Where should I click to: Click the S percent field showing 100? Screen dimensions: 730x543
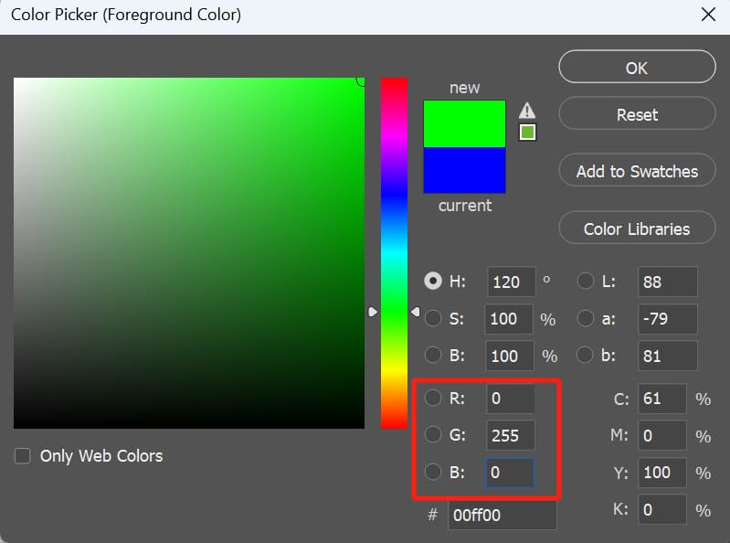(x=508, y=319)
